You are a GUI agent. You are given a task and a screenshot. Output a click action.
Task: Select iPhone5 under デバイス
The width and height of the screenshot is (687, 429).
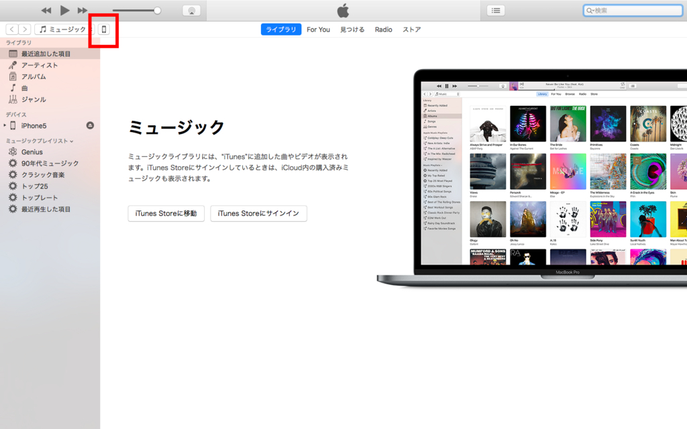click(x=34, y=125)
